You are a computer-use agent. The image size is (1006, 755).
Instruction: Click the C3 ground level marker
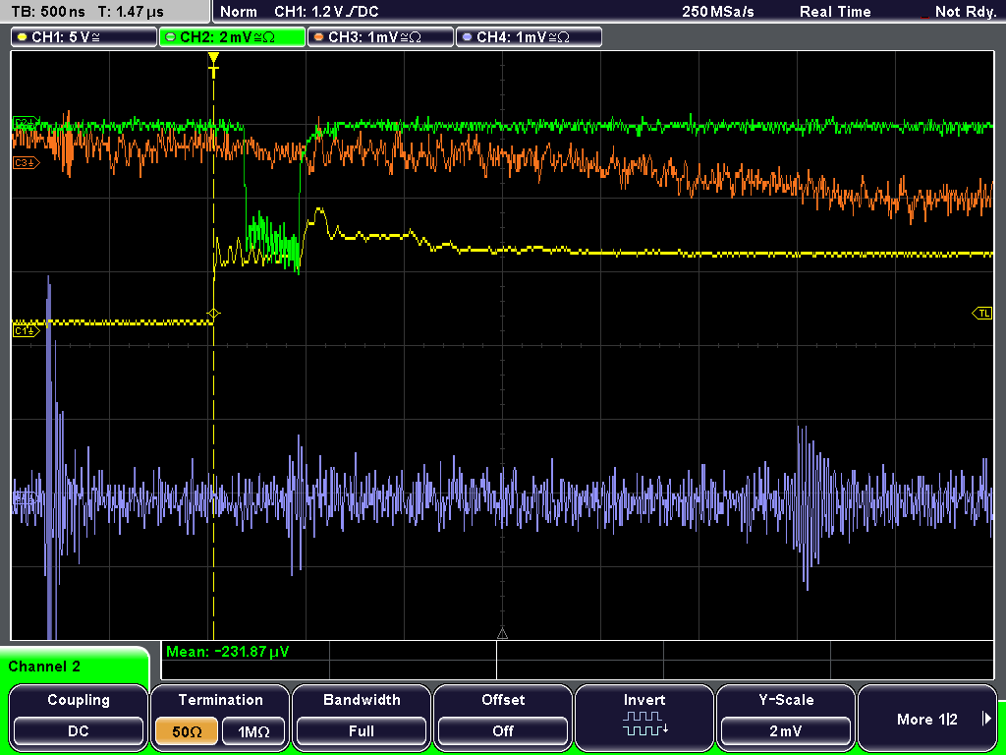(26, 163)
